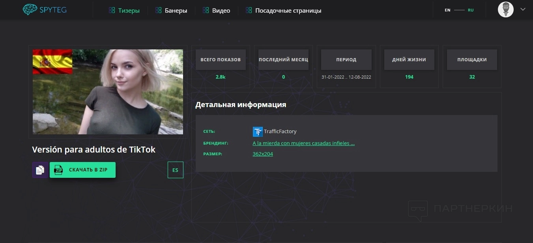Click the TrafficFactory network logo icon
533x243 pixels.
tap(258, 132)
